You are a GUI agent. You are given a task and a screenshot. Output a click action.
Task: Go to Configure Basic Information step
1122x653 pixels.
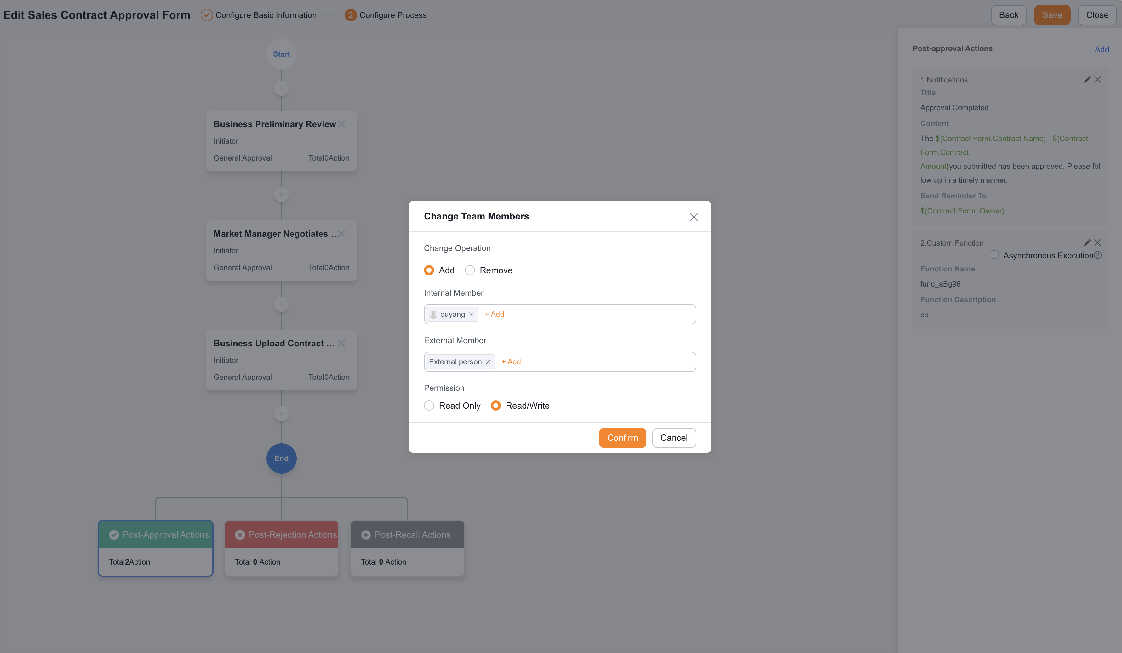click(x=259, y=15)
